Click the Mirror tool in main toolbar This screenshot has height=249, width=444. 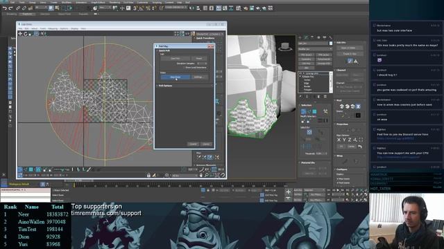pyautogui.click(x=192, y=8)
